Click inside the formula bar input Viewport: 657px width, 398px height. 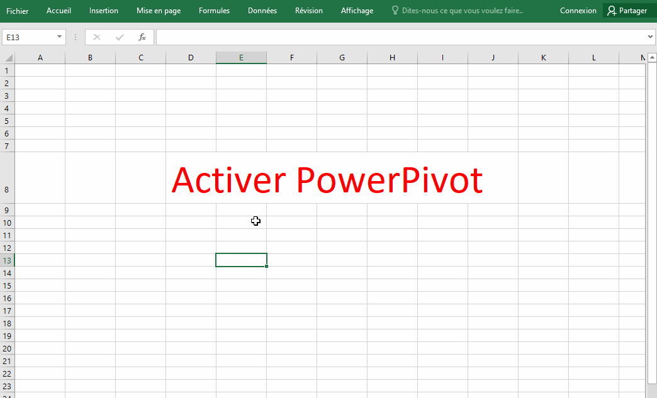click(x=400, y=37)
